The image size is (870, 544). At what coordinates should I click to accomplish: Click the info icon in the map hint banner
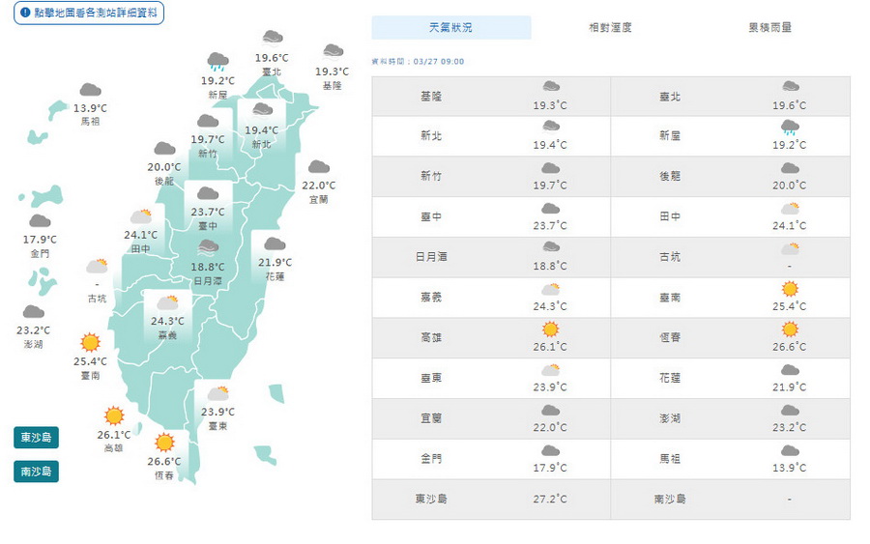click(25, 13)
